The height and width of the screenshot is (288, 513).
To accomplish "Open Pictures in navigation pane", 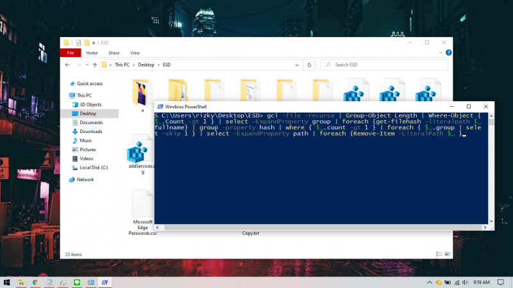I will click(84, 150).
